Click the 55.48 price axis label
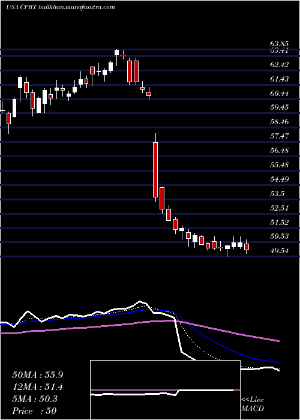 279,165
